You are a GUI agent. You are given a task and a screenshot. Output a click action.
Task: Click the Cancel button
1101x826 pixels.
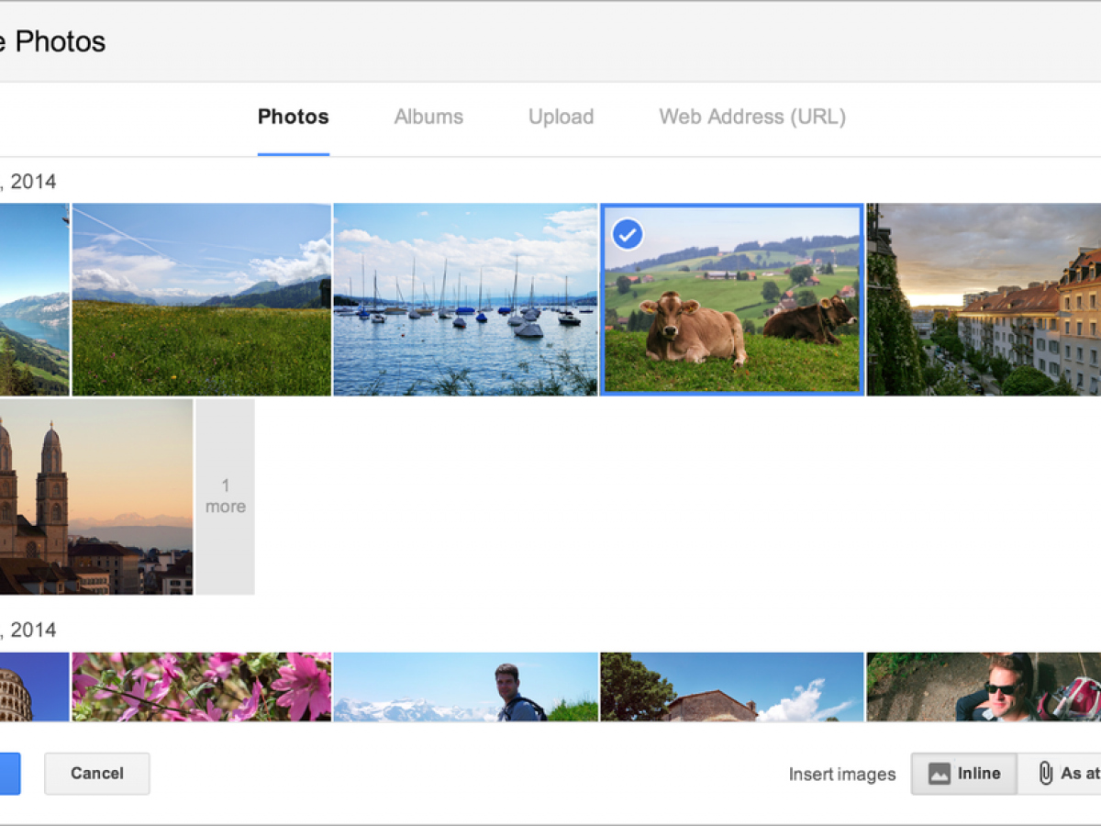97,774
